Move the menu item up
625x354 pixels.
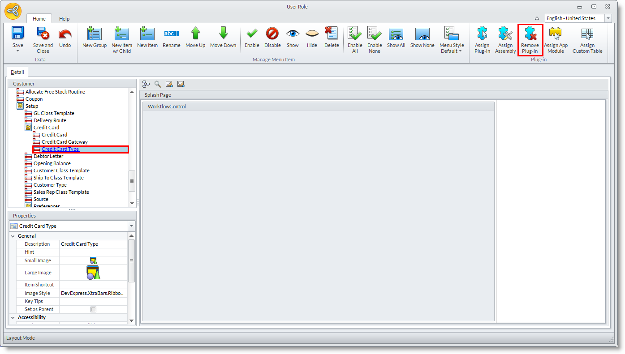point(195,34)
